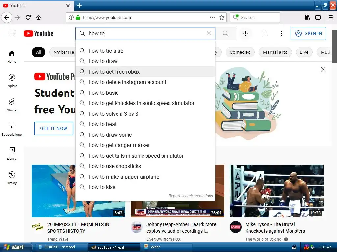Click the YouTube logo

pos(39,33)
